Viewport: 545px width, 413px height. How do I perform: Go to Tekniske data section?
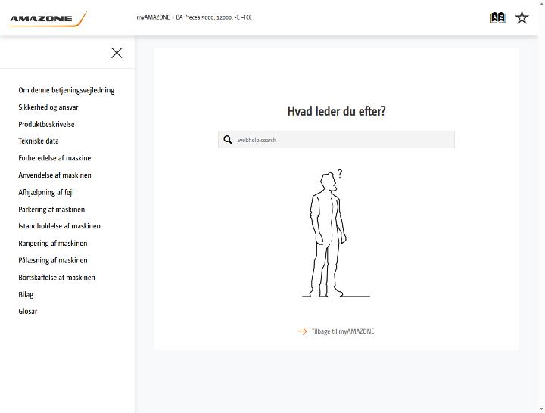click(39, 141)
